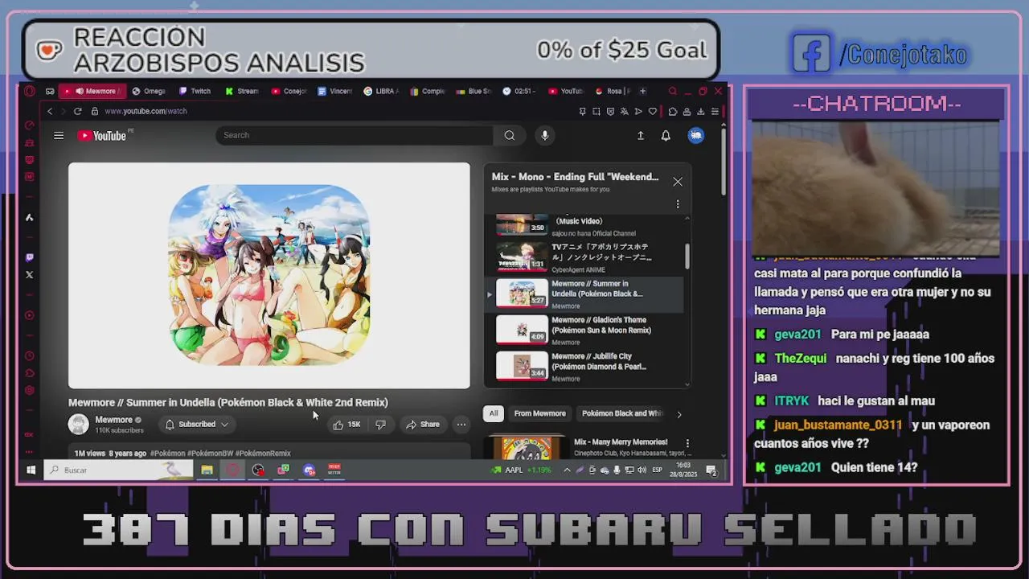Open Windows Start menu
The image size is (1029, 579).
(x=31, y=470)
